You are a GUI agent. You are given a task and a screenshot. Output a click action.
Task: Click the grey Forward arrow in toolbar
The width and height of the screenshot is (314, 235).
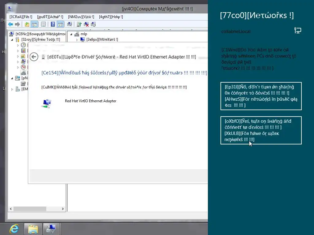[x=17, y=24]
